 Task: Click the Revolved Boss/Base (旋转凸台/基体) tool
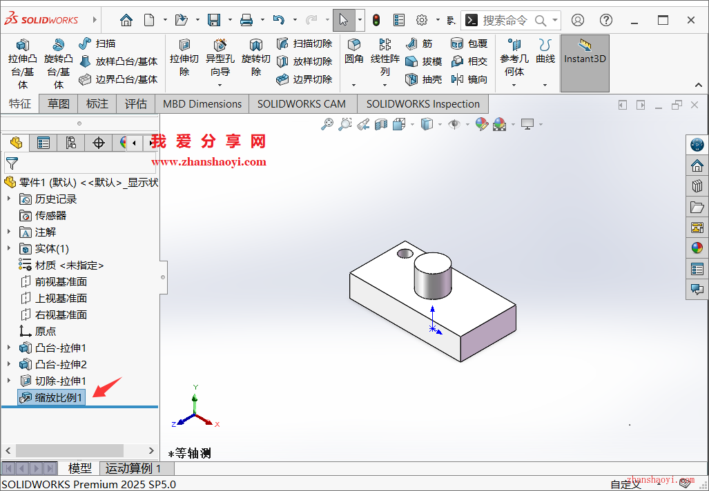click(58, 63)
